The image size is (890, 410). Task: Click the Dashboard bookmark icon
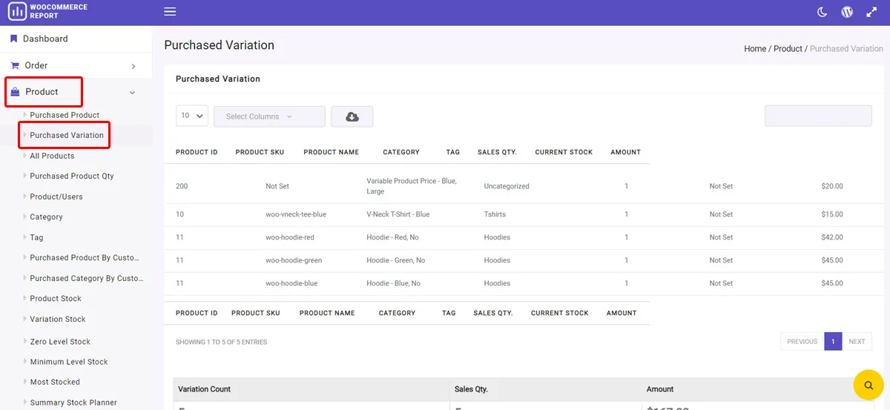click(13, 39)
